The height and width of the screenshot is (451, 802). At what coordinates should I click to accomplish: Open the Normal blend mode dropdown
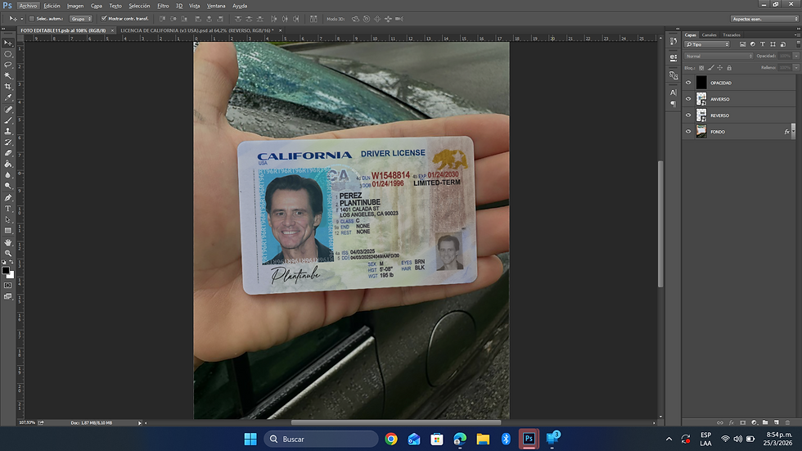pos(719,56)
